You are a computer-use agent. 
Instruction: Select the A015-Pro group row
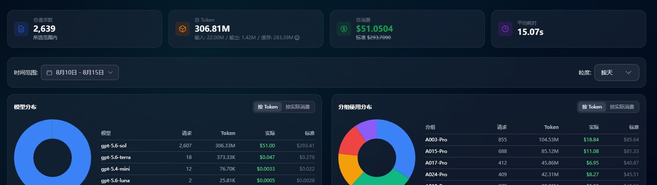[532, 151]
